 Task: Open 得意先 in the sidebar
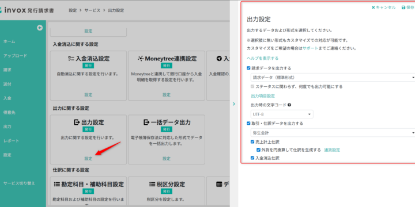coord(9,113)
